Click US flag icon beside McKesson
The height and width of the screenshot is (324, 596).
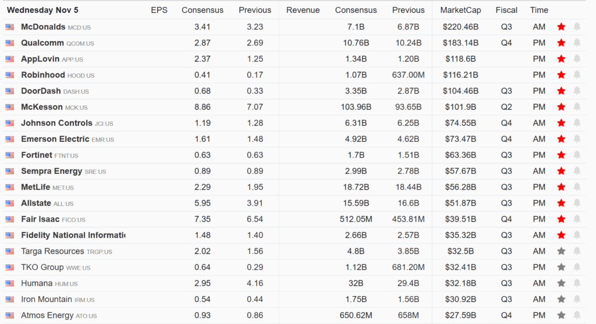[10, 108]
